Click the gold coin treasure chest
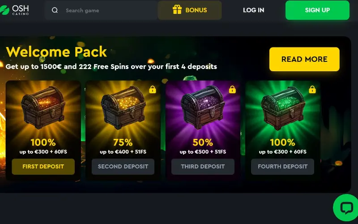The image size is (358, 224). pyautogui.click(x=123, y=107)
